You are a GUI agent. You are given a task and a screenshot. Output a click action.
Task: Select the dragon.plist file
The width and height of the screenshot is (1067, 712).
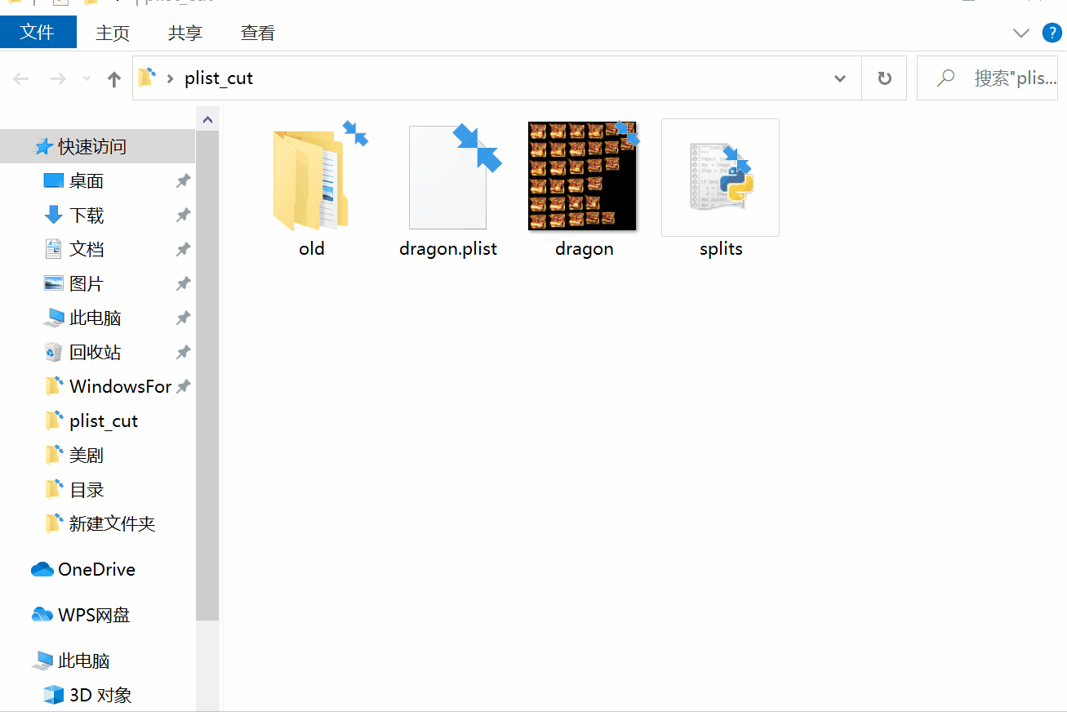click(x=447, y=177)
